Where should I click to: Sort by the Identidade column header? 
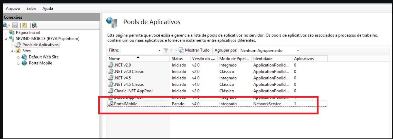[272, 58]
